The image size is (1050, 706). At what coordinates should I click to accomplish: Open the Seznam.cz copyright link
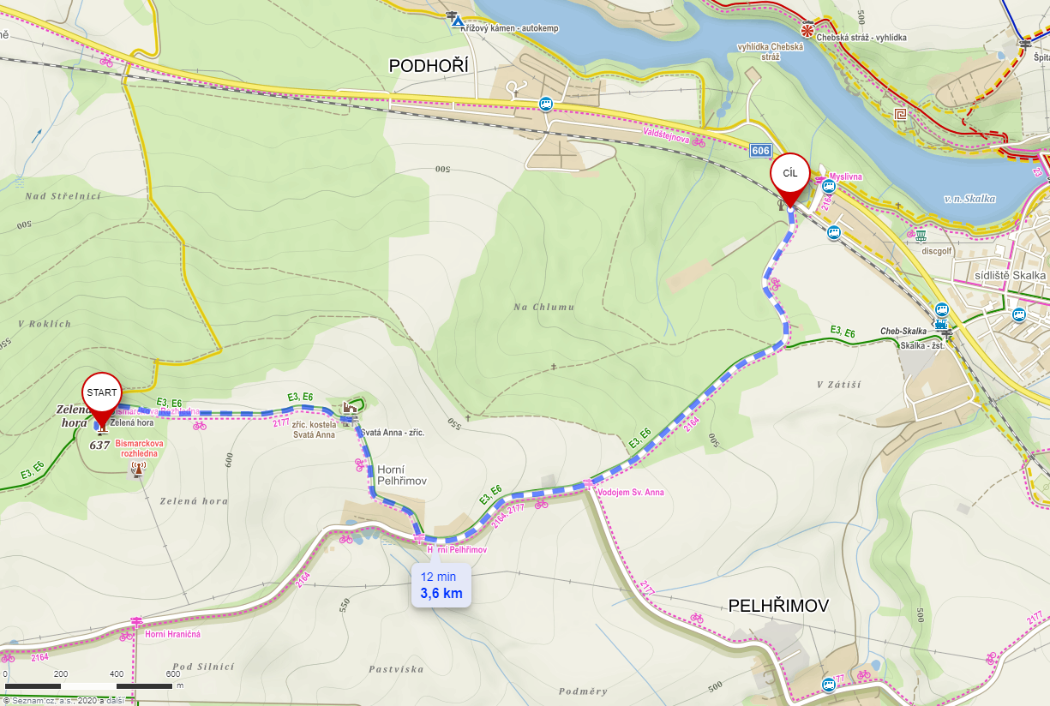(x=63, y=701)
